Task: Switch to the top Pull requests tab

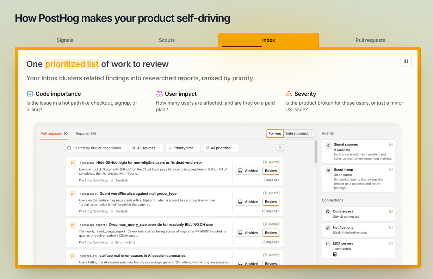Action: point(370,40)
